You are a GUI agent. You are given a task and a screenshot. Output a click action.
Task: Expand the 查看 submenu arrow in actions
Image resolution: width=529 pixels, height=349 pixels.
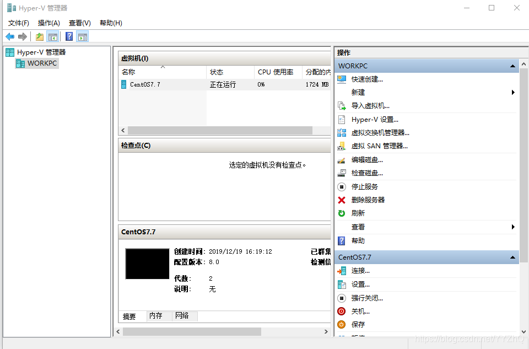(513, 227)
